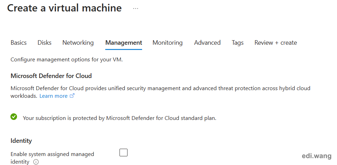Click the external link icon after Learn more
This screenshot has width=337, height=165.
click(72, 96)
